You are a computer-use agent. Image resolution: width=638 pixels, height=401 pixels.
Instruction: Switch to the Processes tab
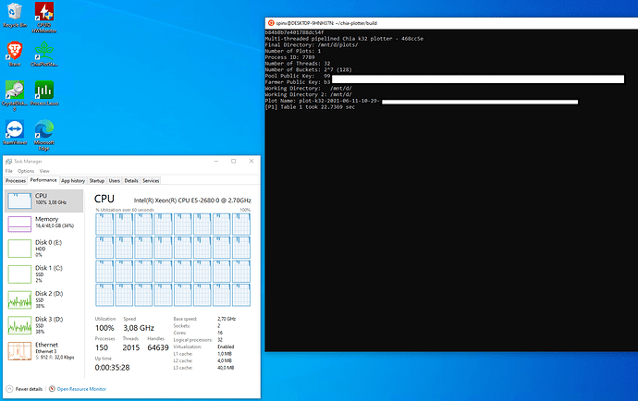pyautogui.click(x=16, y=181)
